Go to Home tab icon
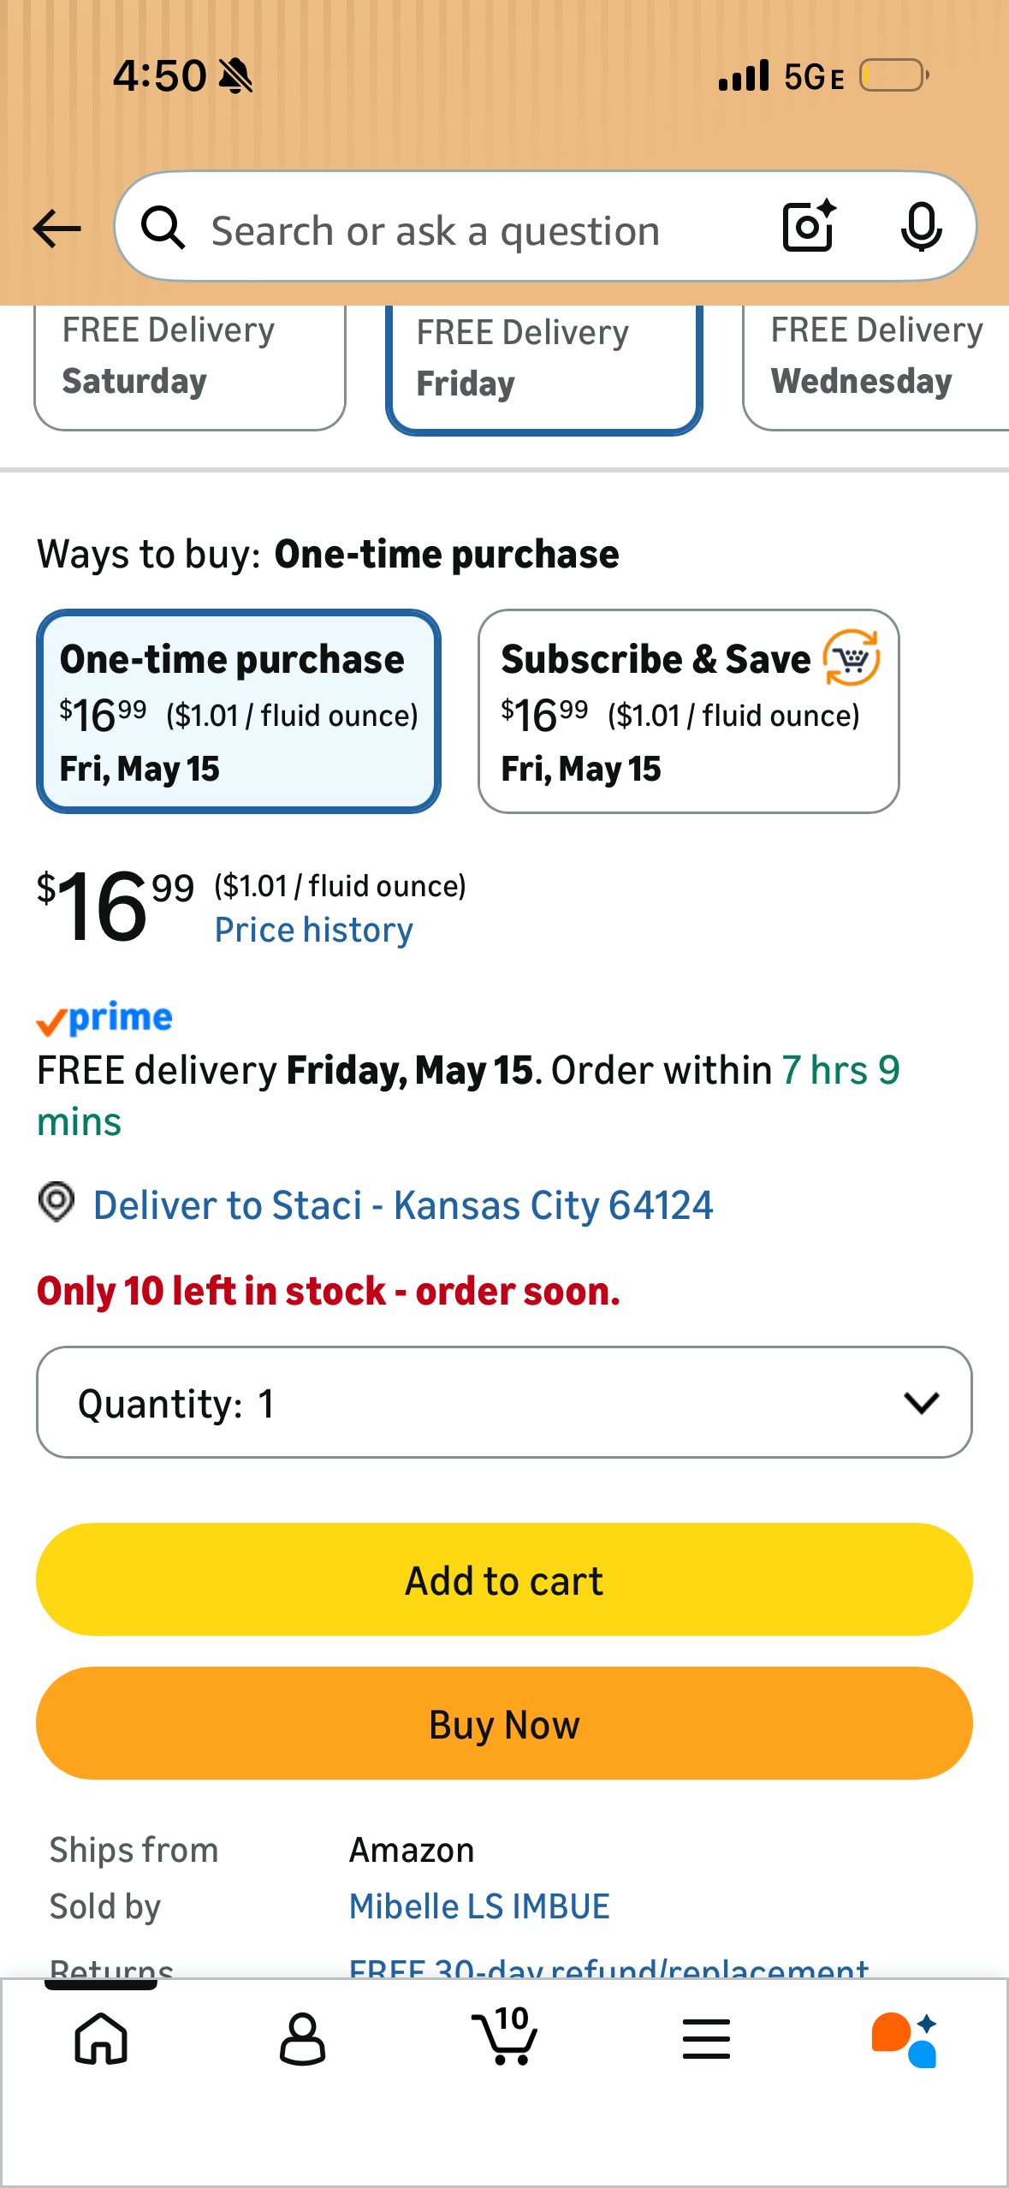 click(x=101, y=2039)
